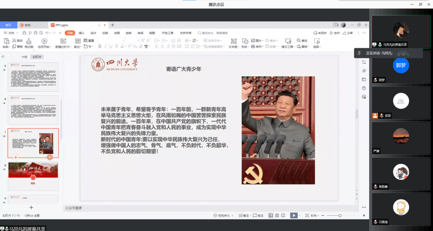Switch to slide sorter grid view

point(277,215)
